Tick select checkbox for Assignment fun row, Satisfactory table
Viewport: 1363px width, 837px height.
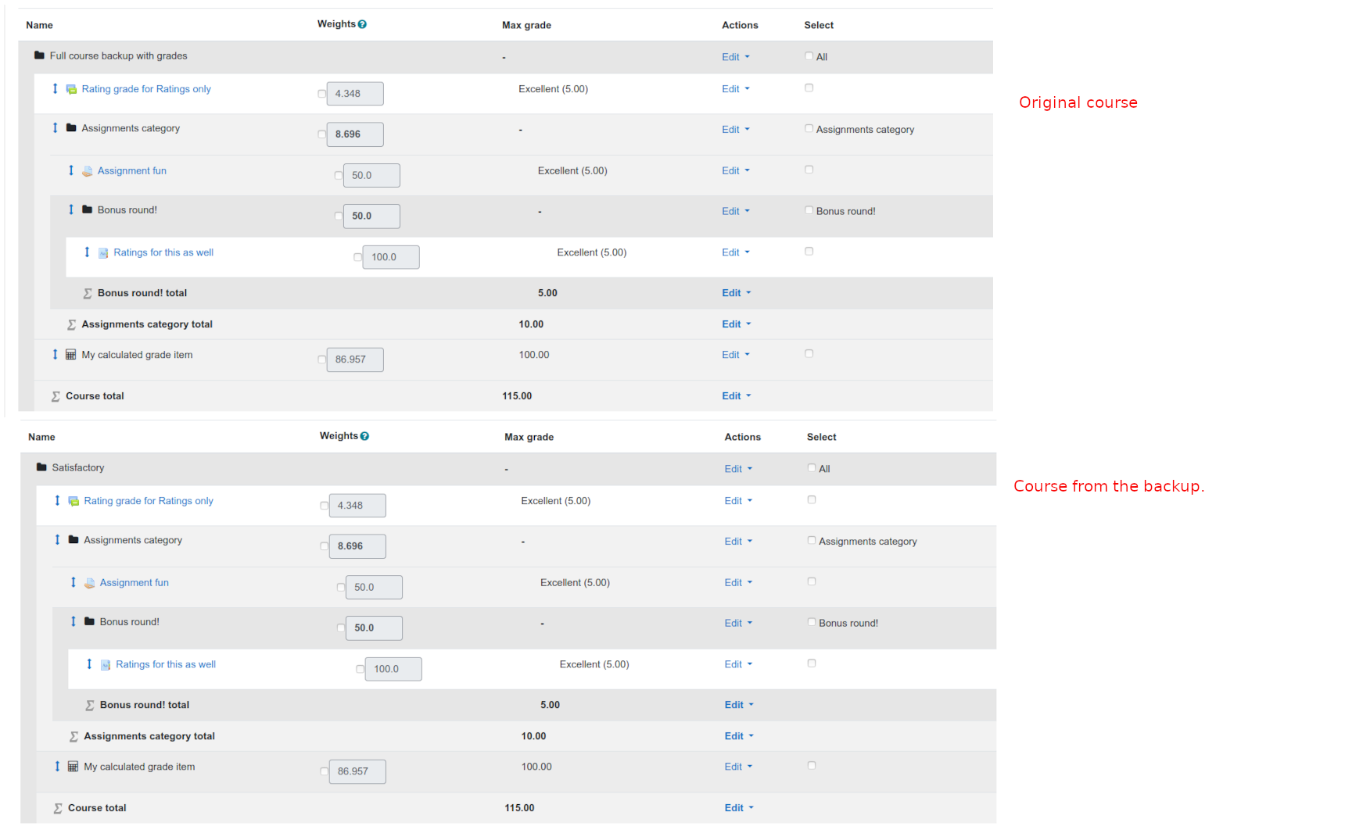[812, 581]
